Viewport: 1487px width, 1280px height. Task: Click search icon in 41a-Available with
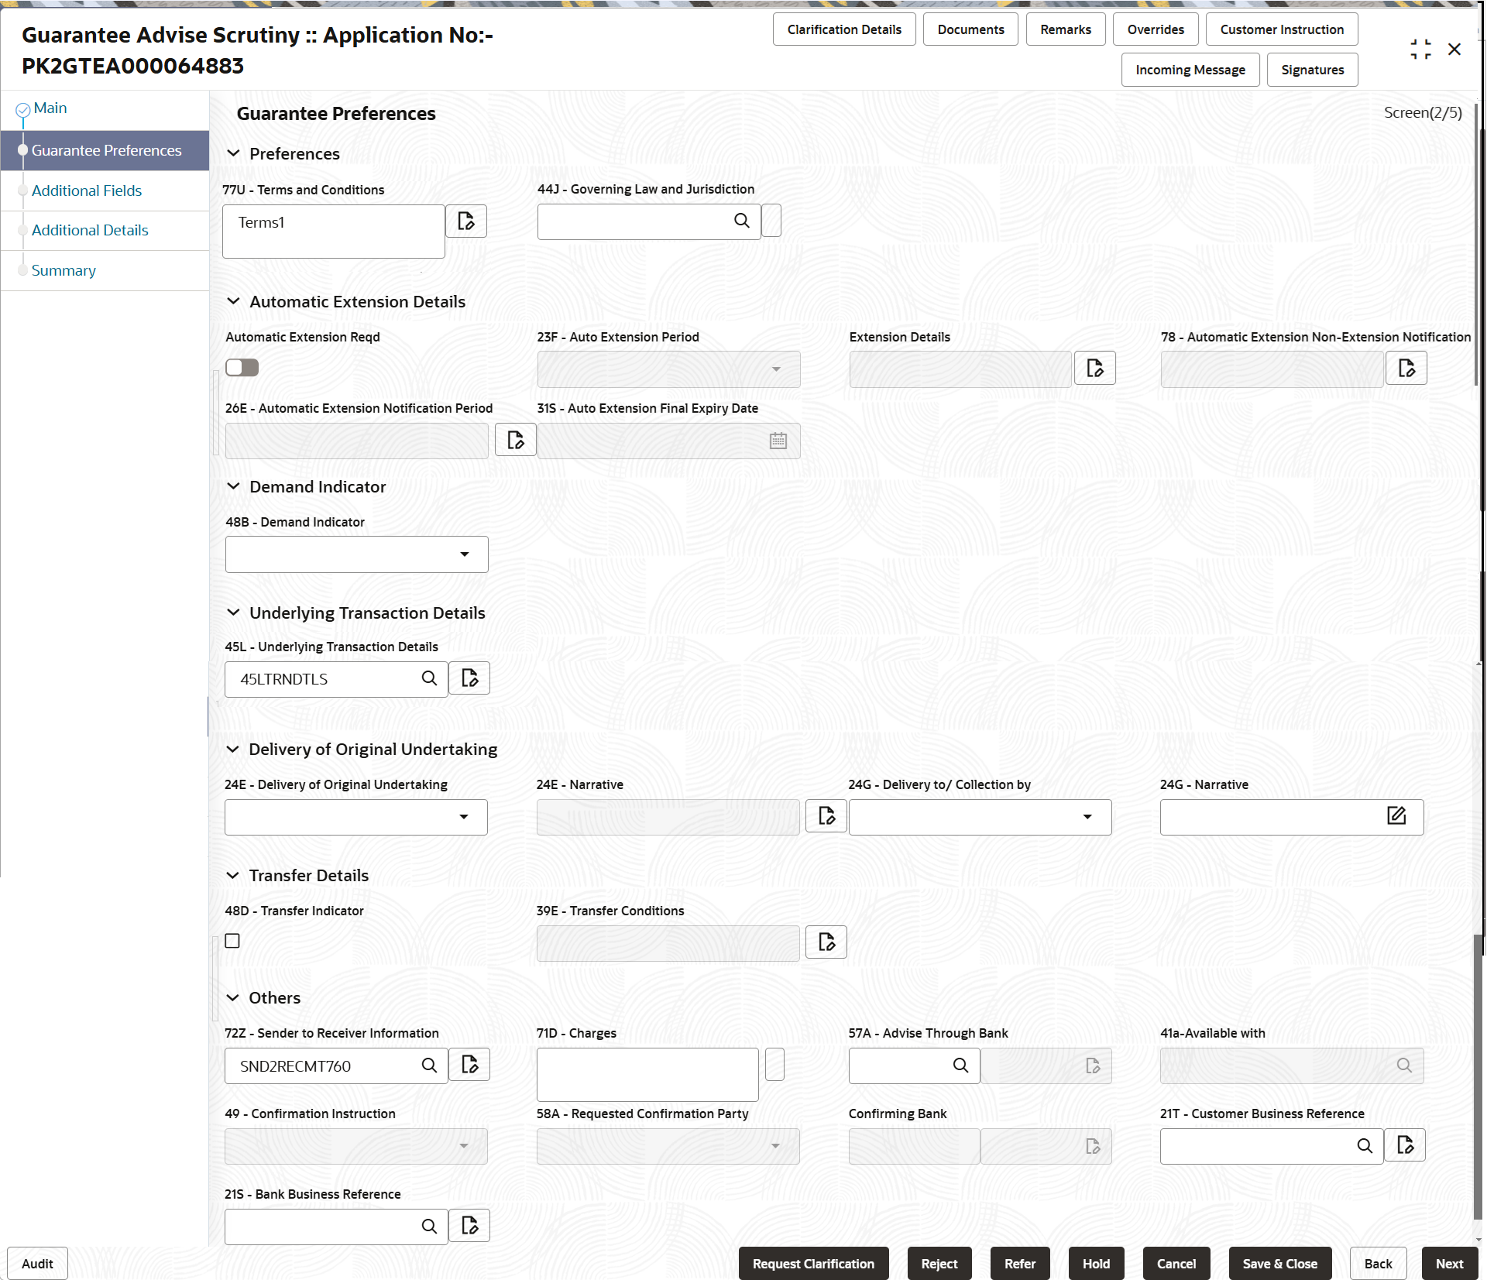coord(1404,1066)
